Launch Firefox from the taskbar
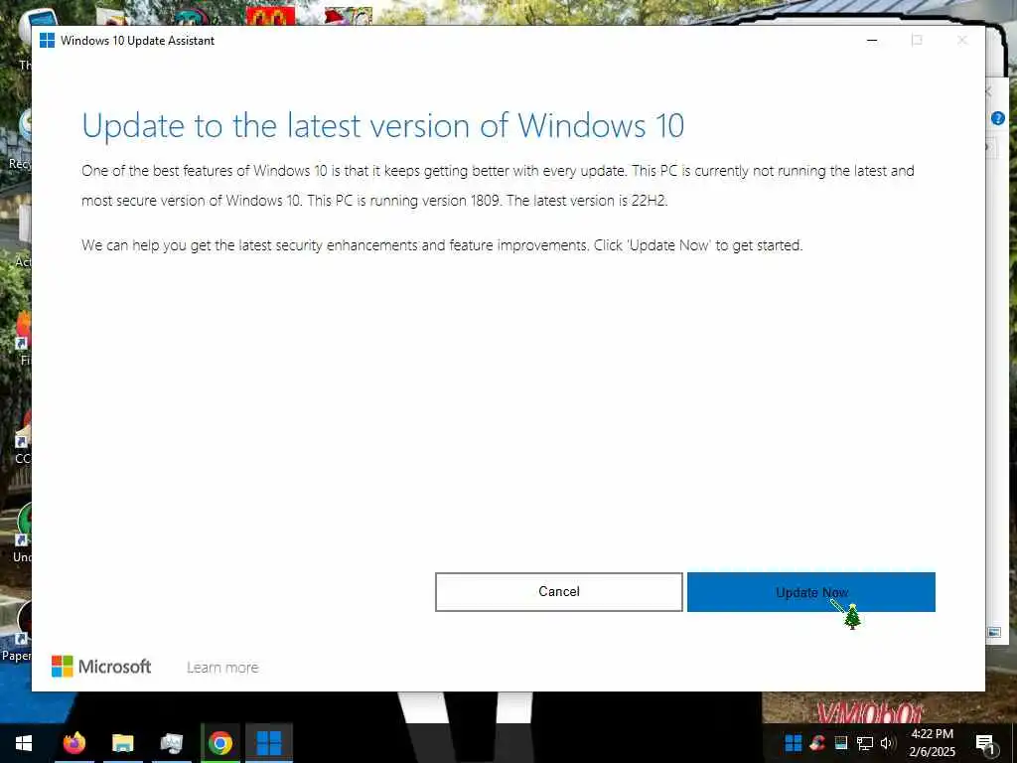 pos(73,743)
